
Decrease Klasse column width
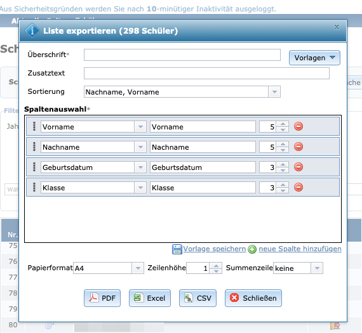(283, 190)
